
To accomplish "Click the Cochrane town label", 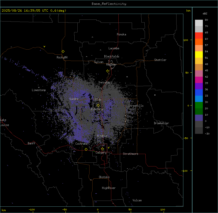I will 81,144.
